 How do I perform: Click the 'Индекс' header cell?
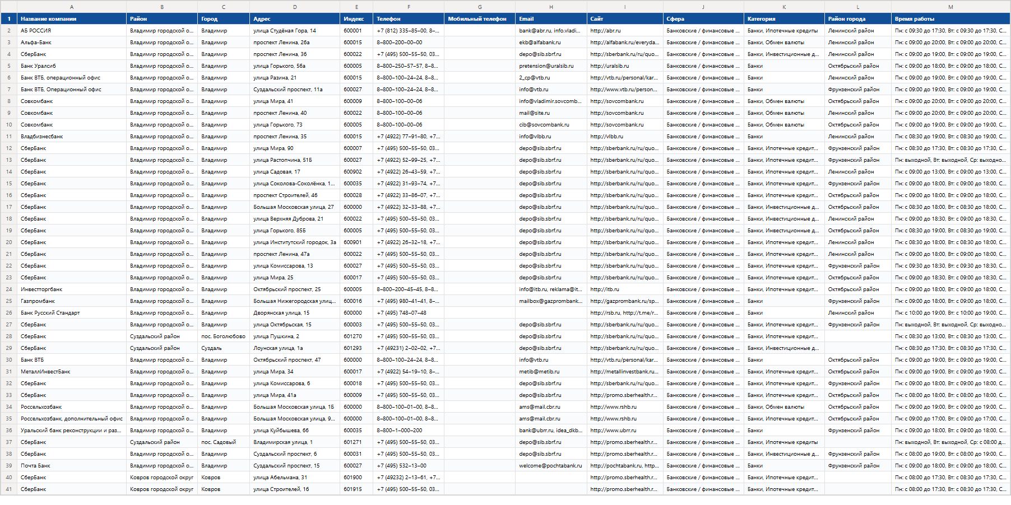click(356, 19)
